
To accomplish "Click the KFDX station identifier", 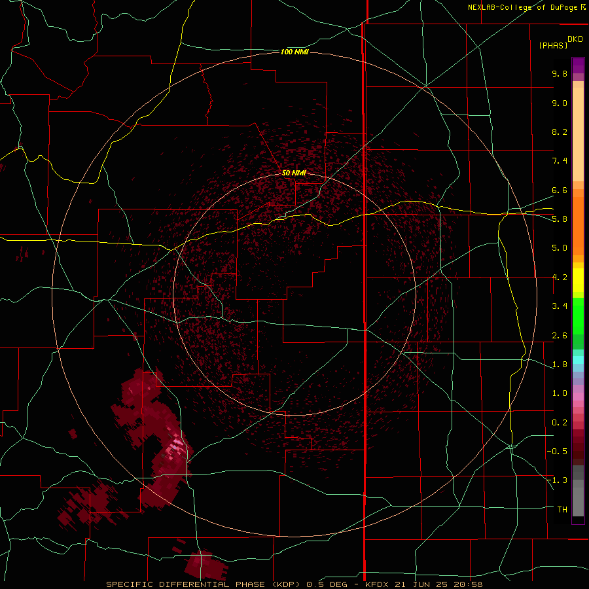I will (x=376, y=584).
